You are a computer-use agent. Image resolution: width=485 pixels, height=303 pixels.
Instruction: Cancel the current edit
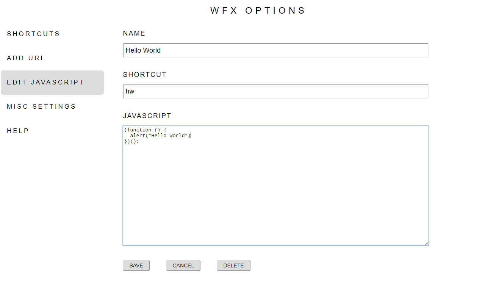(183, 265)
